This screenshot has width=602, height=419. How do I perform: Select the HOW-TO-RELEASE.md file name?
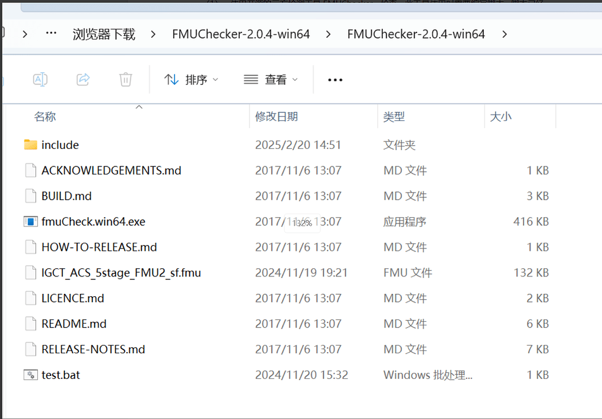99,247
